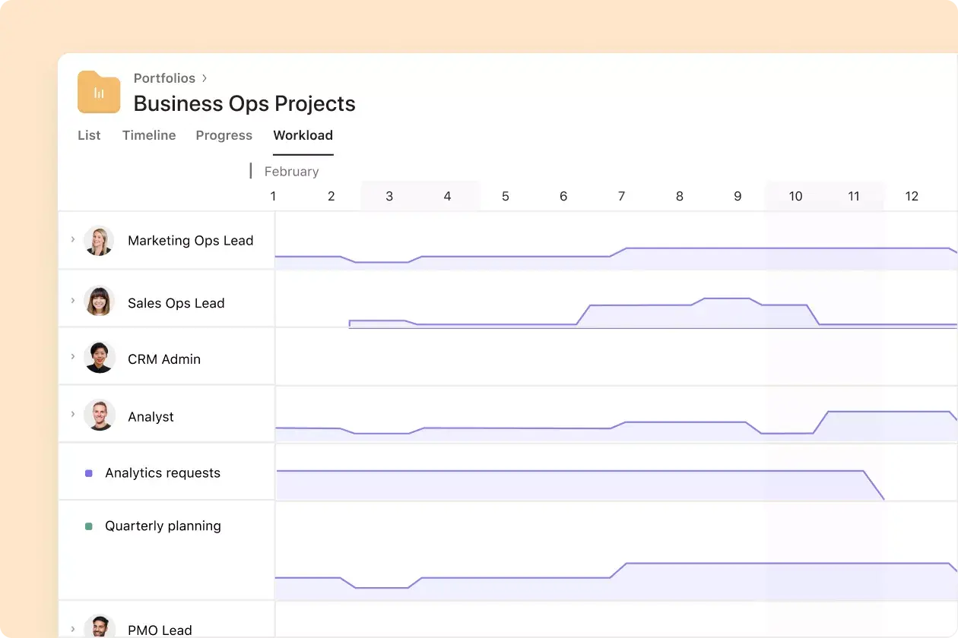Viewport: 958px width, 638px height.
Task: Open the Progress tab
Action: [224, 135]
